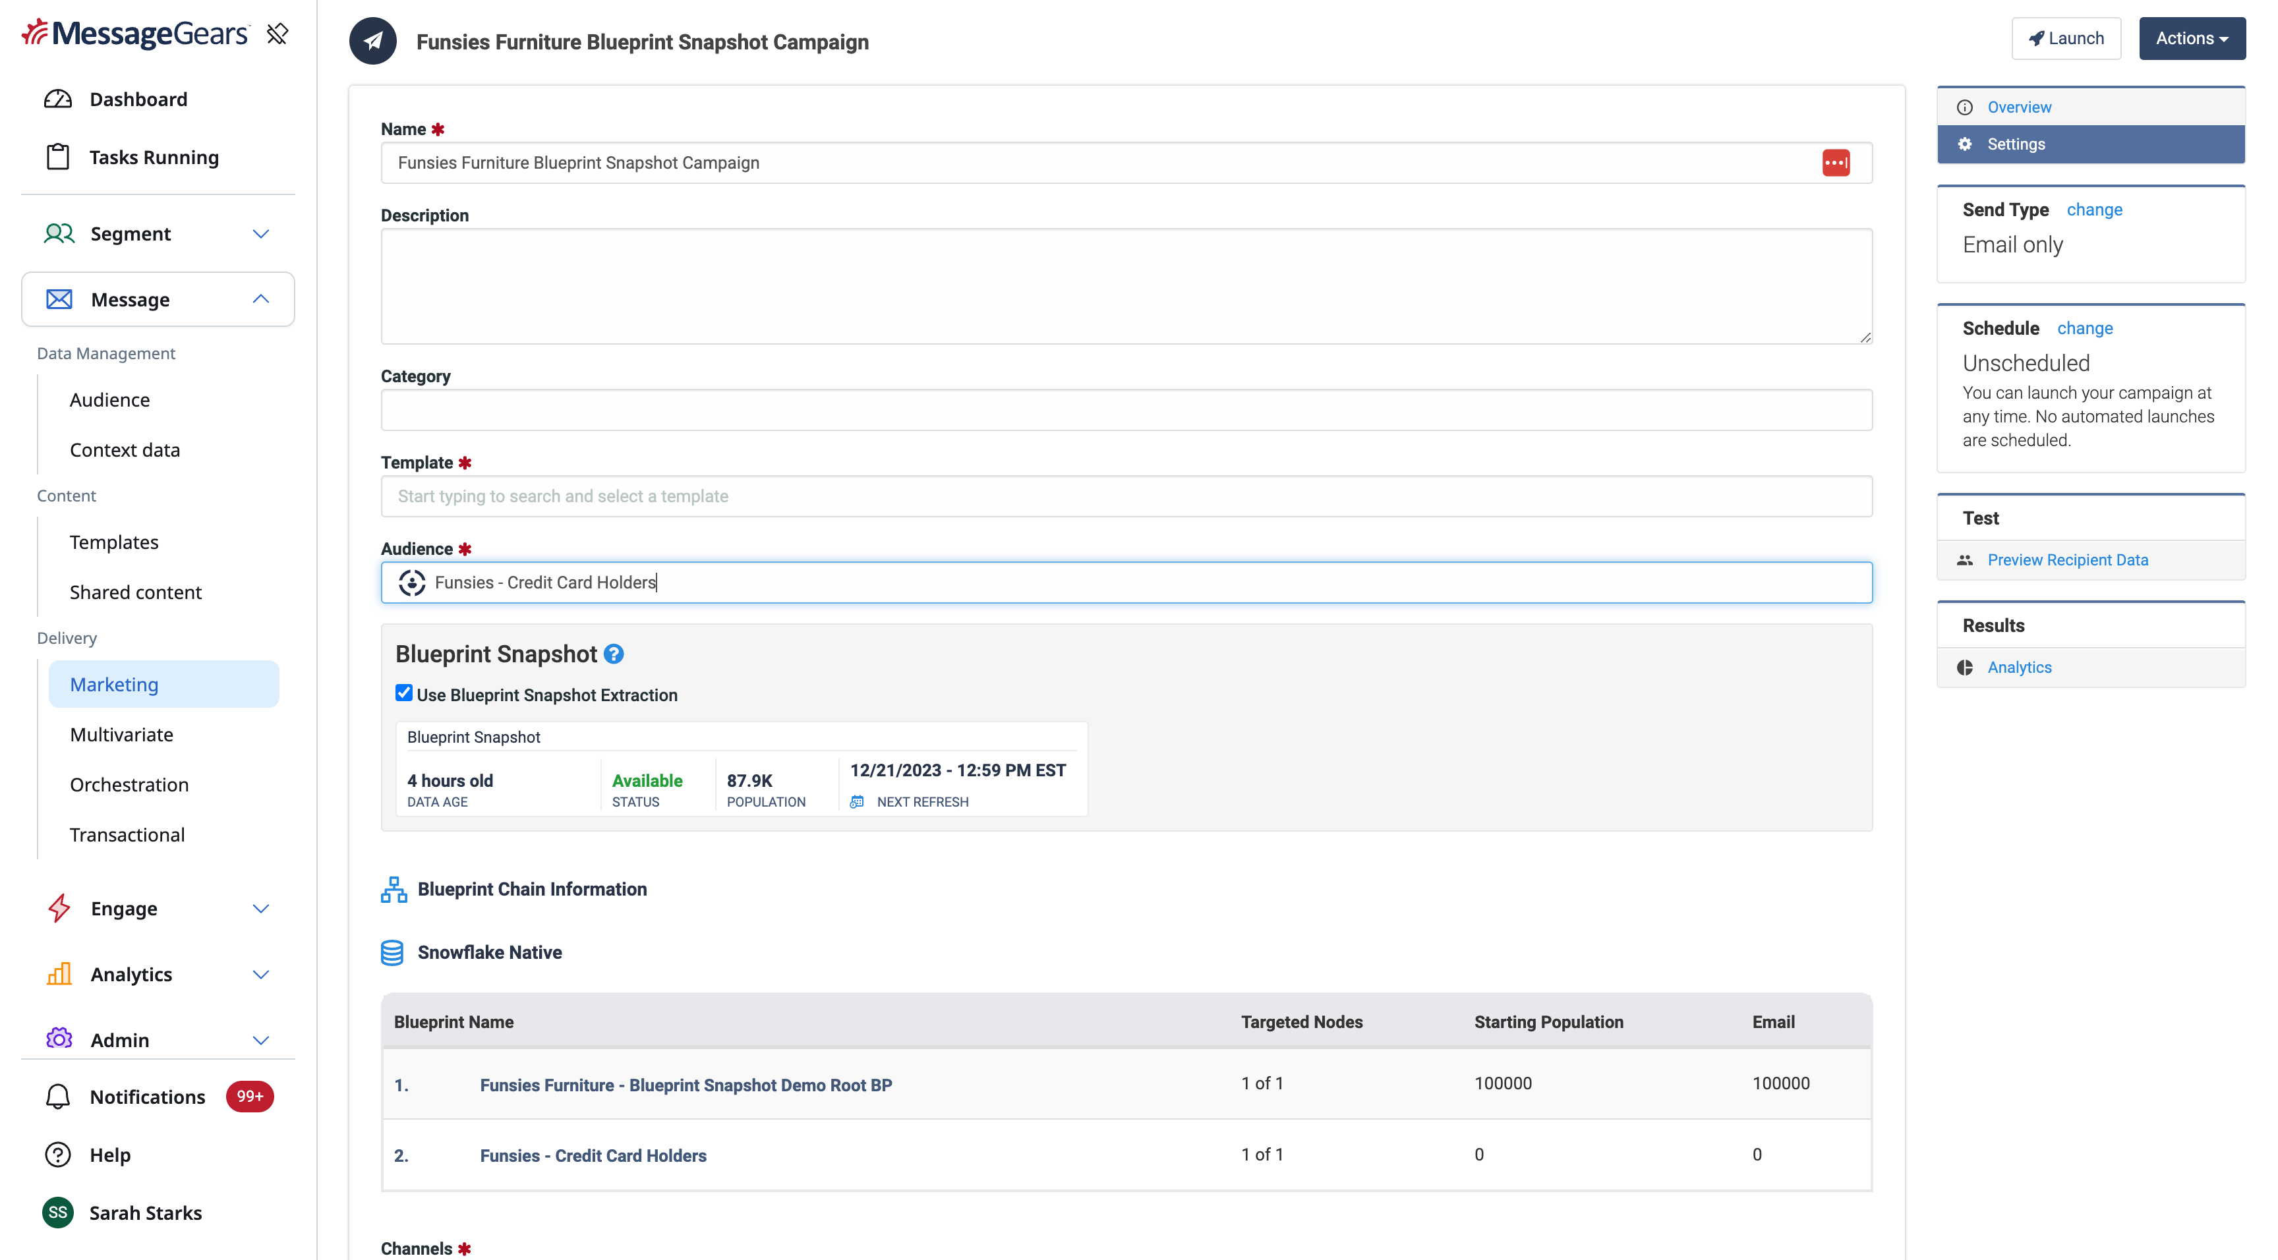
Task: Click the Engage lightning bolt icon
Action: (59, 909)
